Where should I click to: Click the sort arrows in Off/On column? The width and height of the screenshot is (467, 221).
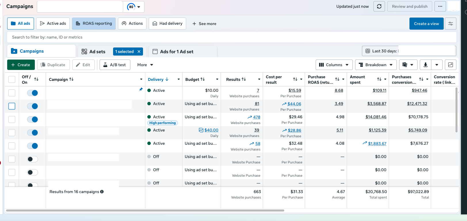pyautogui.click(x=36, y=79)
